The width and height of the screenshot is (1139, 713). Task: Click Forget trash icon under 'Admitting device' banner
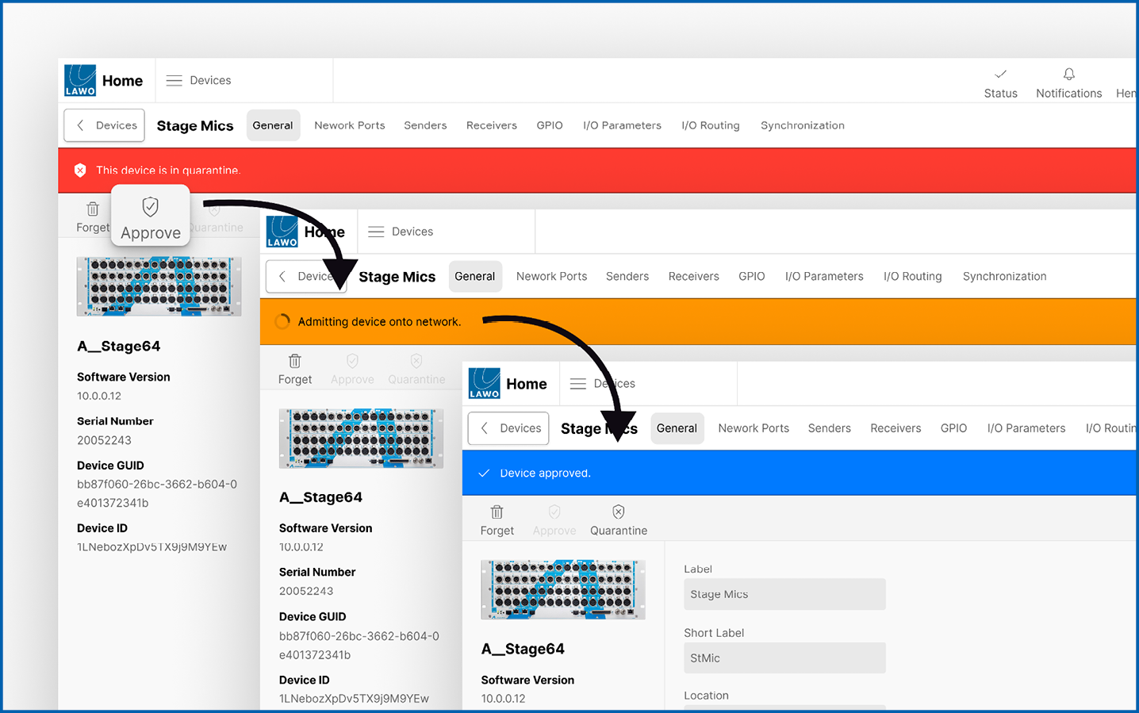(294, 362)
